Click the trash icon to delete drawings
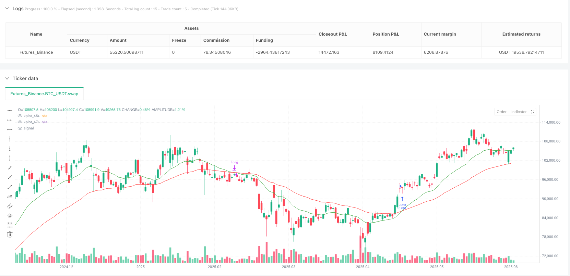This screenshot has height=276, width=570. 10,235
